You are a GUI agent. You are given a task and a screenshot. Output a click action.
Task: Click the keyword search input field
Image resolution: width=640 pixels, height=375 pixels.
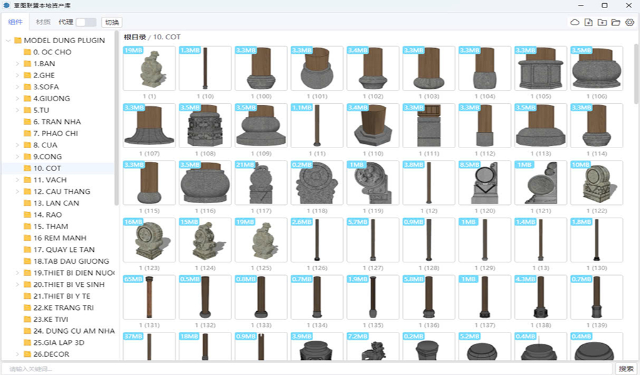coord(306,369)
